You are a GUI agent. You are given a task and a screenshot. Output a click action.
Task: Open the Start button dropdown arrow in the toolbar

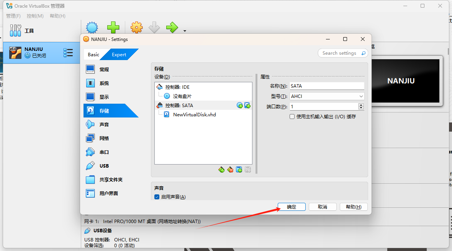point(185,31)
